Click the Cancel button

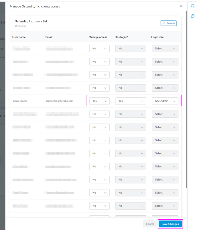point(150,224)
